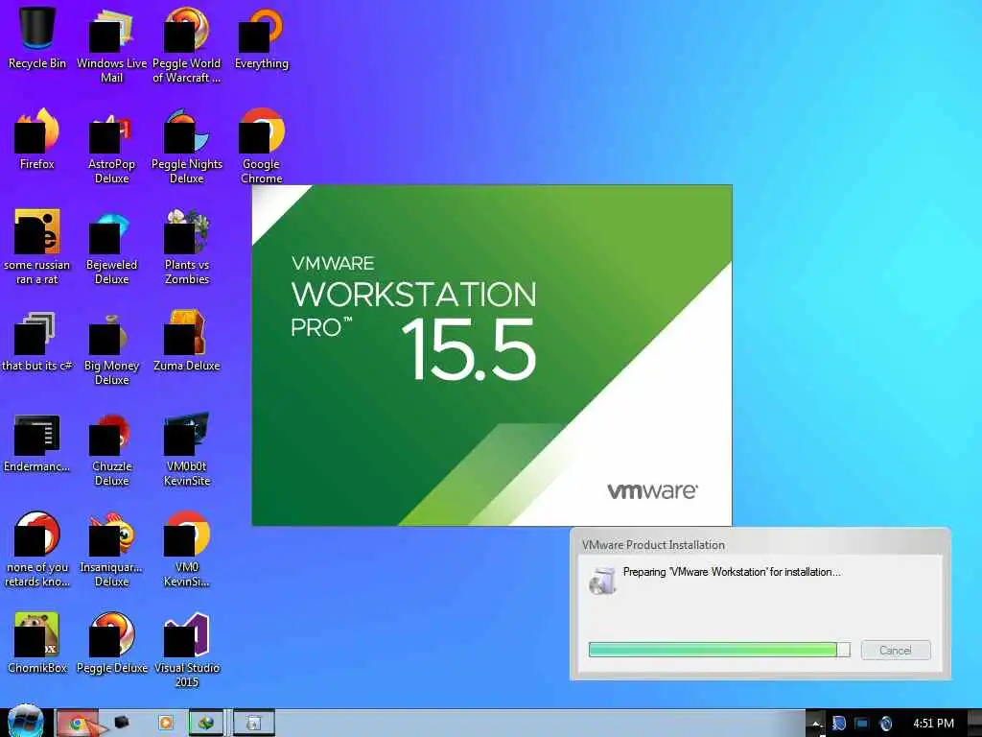982x737 pixels.
Task: Click the installation progress bar
Action: pyautogui.click(x=719, y=650)
